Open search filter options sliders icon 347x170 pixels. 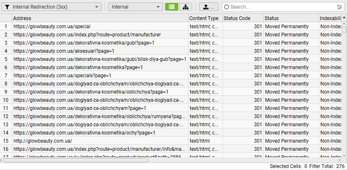(x=340, y=7)
